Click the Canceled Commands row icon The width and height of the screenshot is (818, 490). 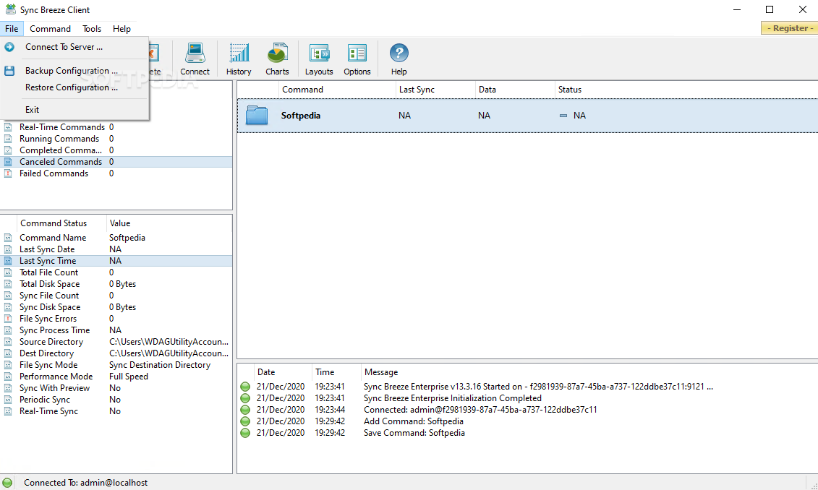[x=8, y=162]
